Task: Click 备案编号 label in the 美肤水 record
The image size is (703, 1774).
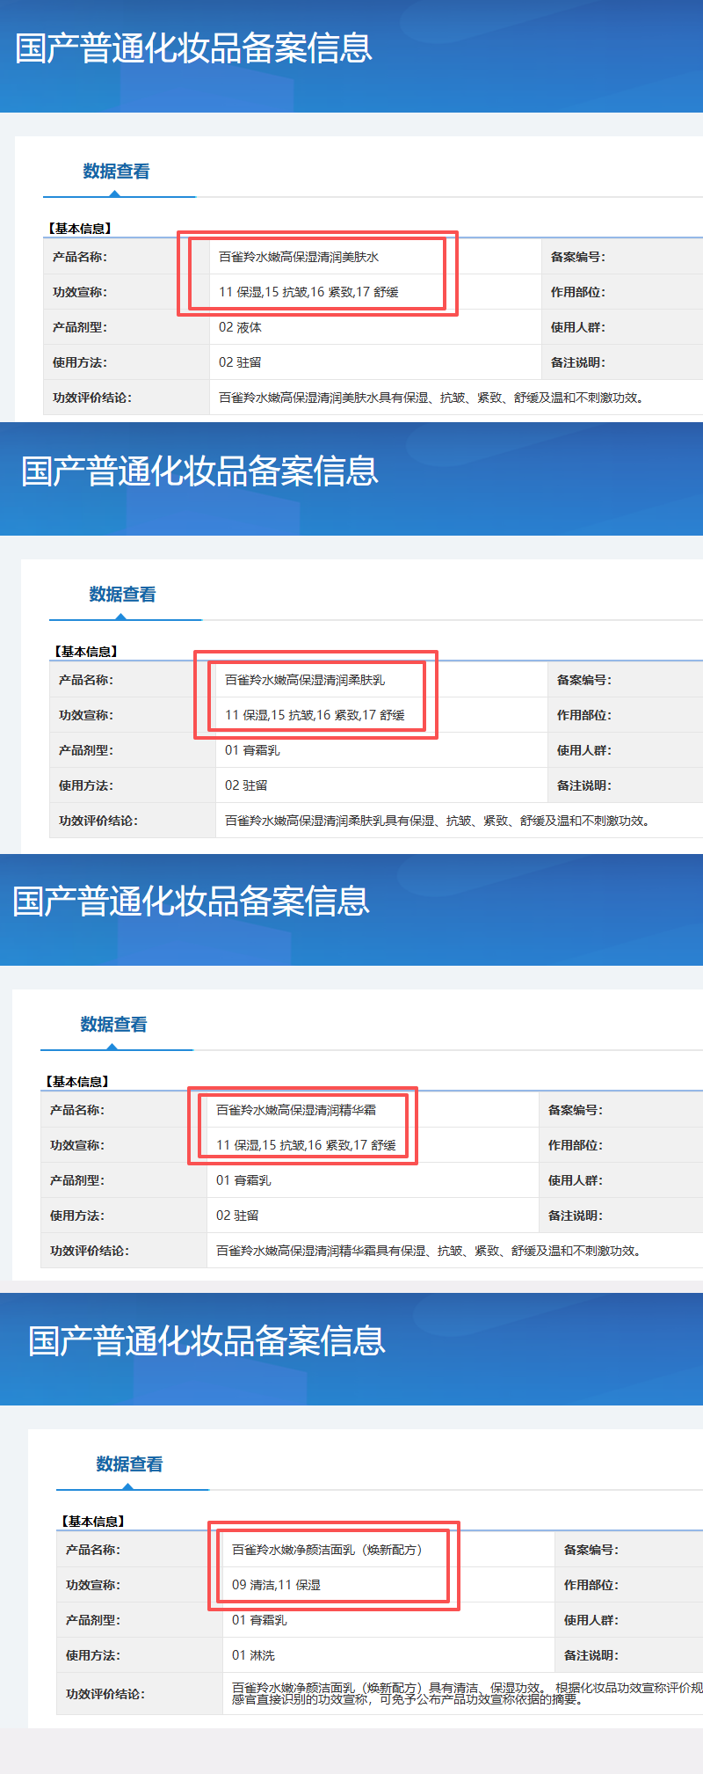Action: (577, 257)
